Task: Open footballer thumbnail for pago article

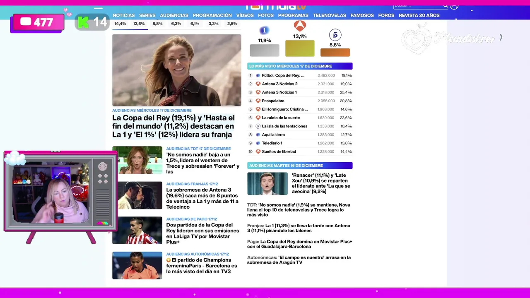Action: pos(137,231)
